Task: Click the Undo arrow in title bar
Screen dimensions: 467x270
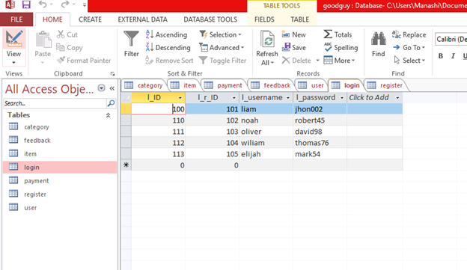Action: 43,4
